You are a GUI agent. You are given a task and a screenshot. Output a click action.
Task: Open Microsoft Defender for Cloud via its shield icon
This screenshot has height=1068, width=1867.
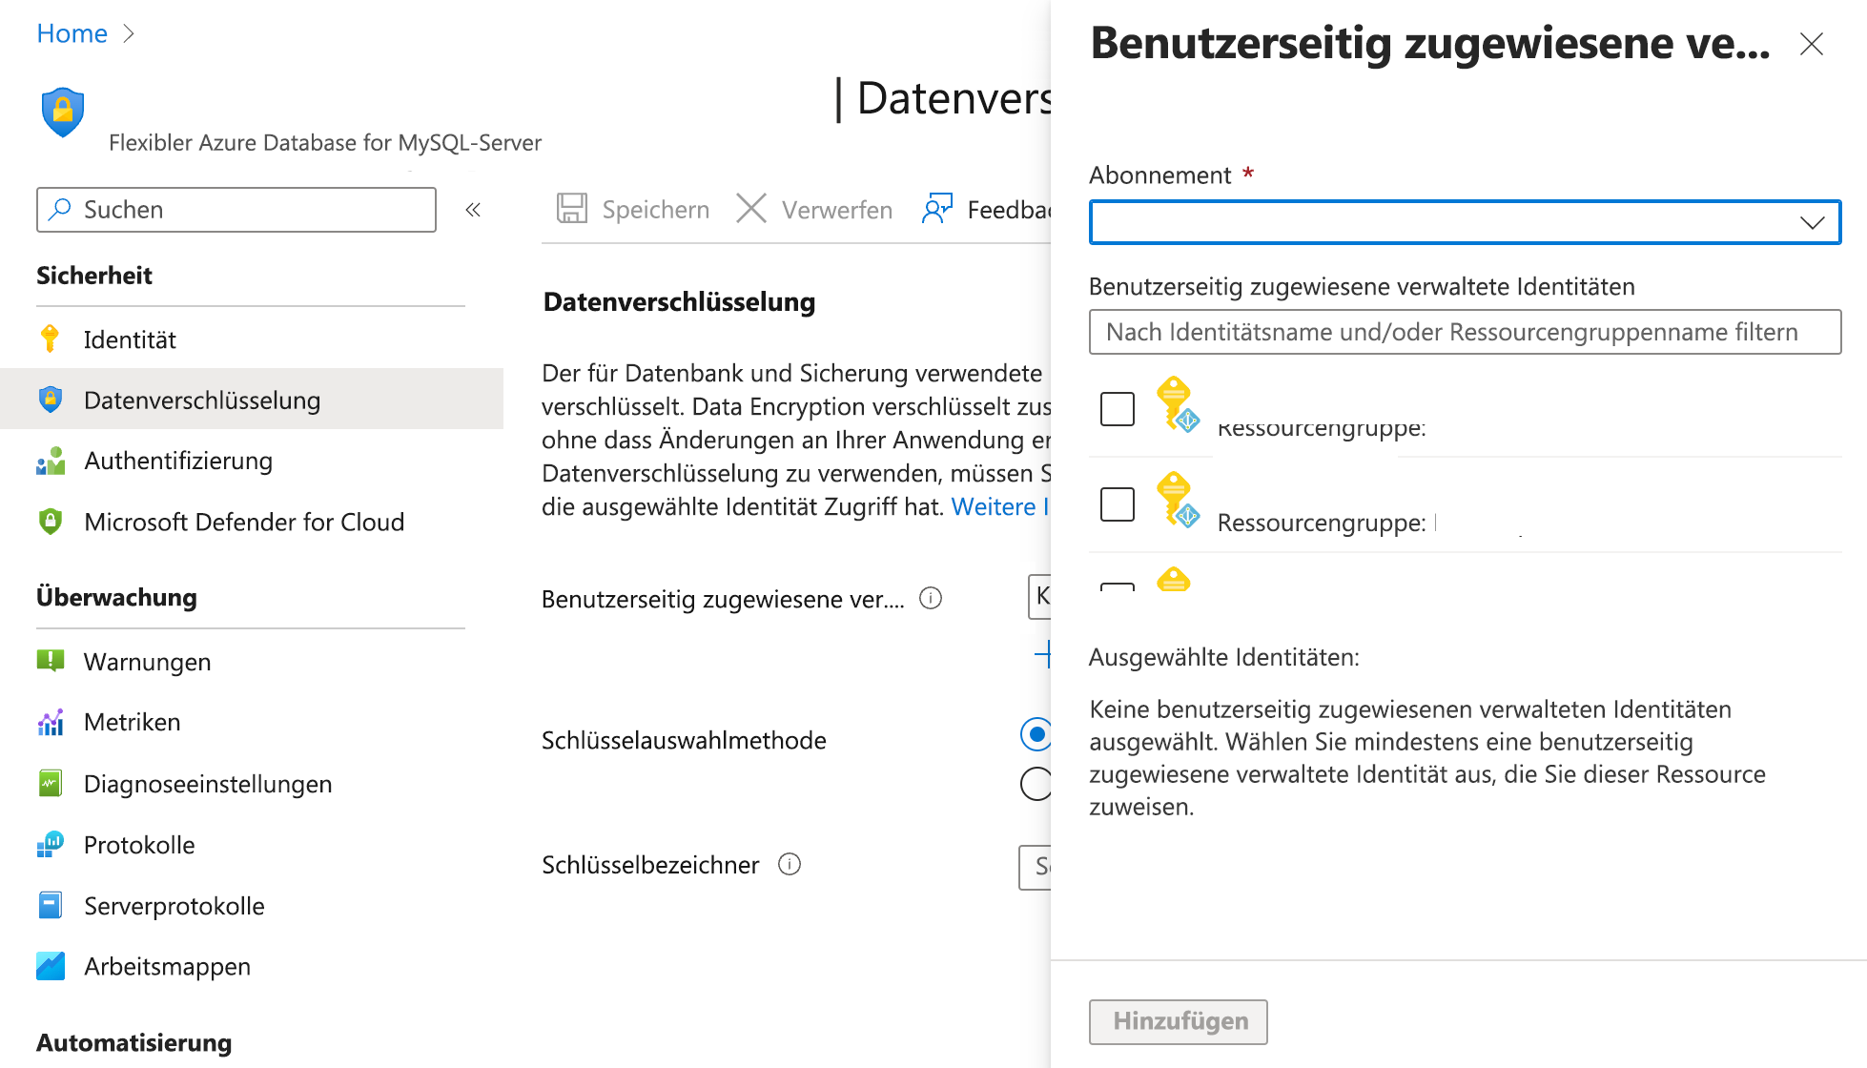(x=50, y=522)
